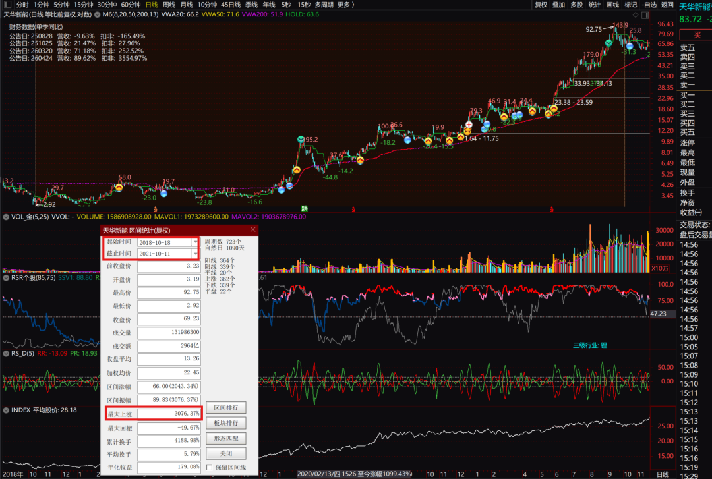
Task: Open VOL_金 volume indicator settings circle
Action: [x=6, y=217]
